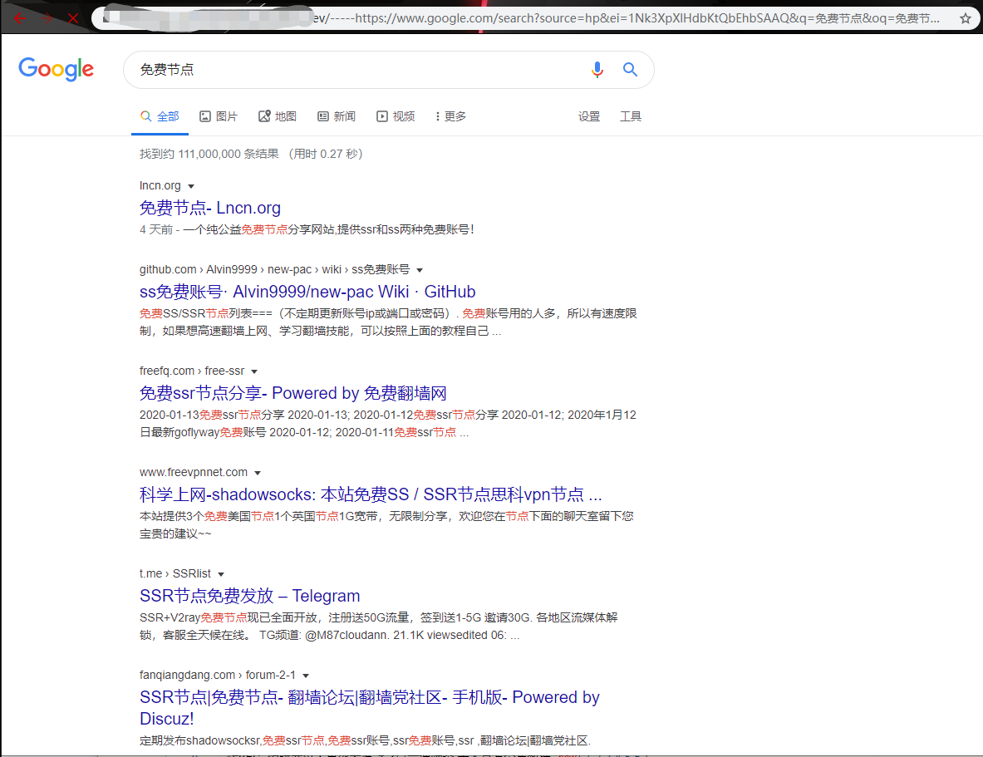Click the www.freevpnnet.com URL text

pyautogui.click(x=193, y=472)
